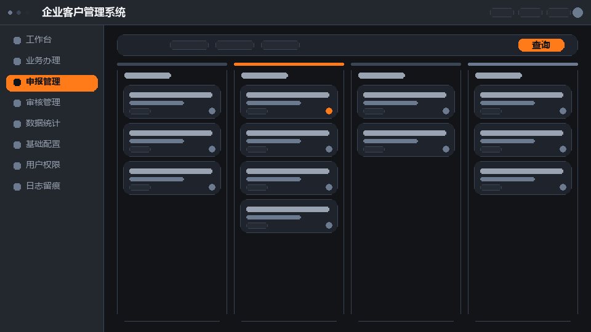Navigate to 数据统计

52,124
